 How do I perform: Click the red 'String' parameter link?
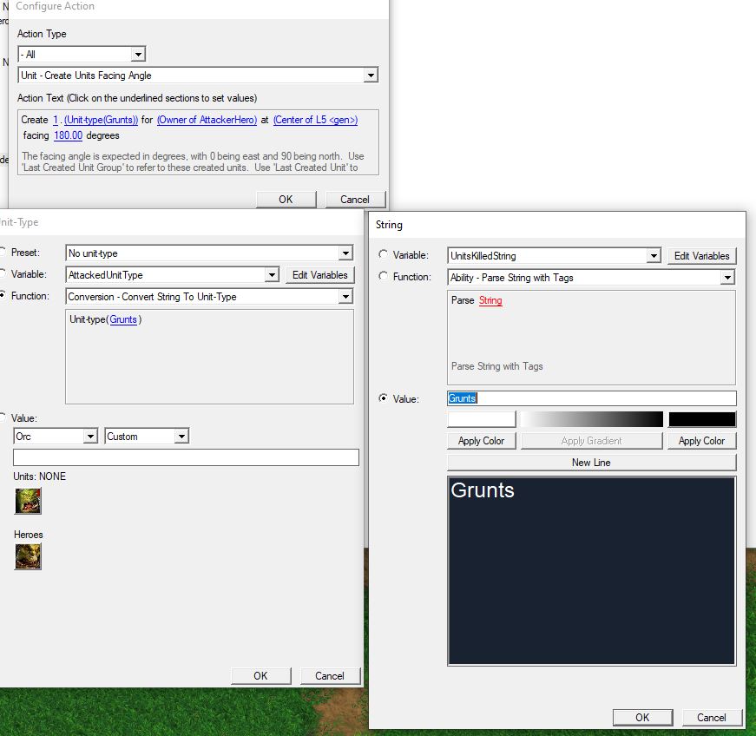[x=490, y=300]
